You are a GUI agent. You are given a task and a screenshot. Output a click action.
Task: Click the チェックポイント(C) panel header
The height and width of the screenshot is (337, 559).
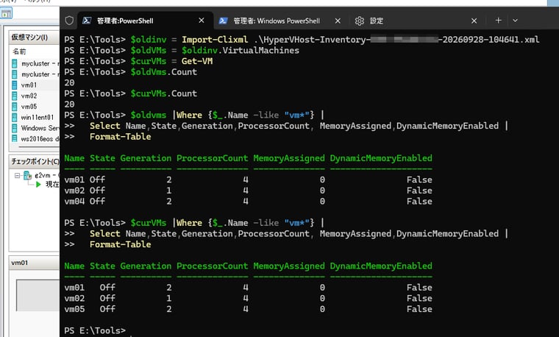tap(35, 162)
